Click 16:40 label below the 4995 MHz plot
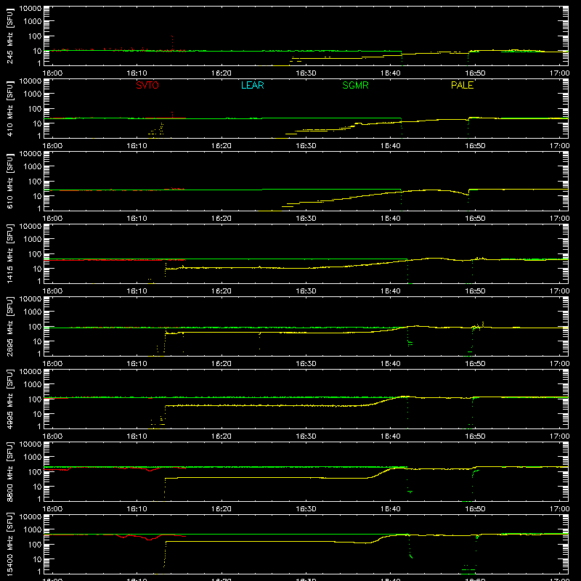Screen dimensions: 581x581 pyautogui.click(x=391, y=436)
